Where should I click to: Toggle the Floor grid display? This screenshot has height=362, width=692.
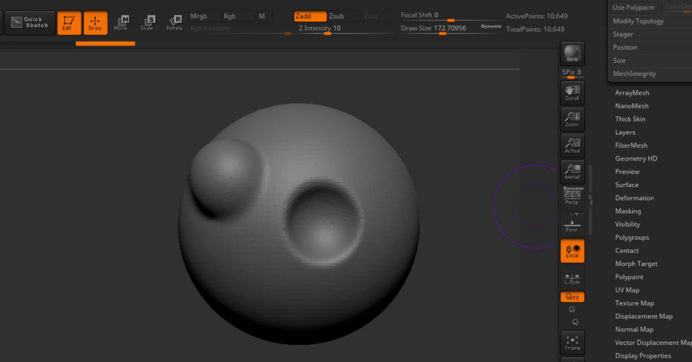[x=572, y=224]
